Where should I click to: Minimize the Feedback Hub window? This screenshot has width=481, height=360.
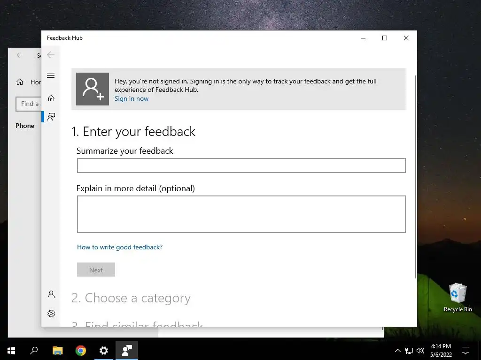click(x=363, y=38)
